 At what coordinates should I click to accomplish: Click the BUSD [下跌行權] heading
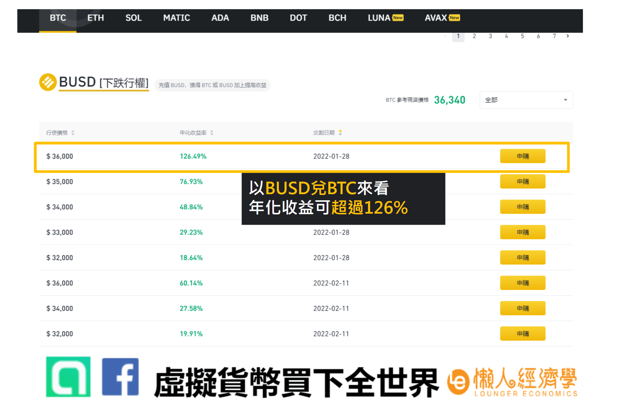tap(104, 82)
